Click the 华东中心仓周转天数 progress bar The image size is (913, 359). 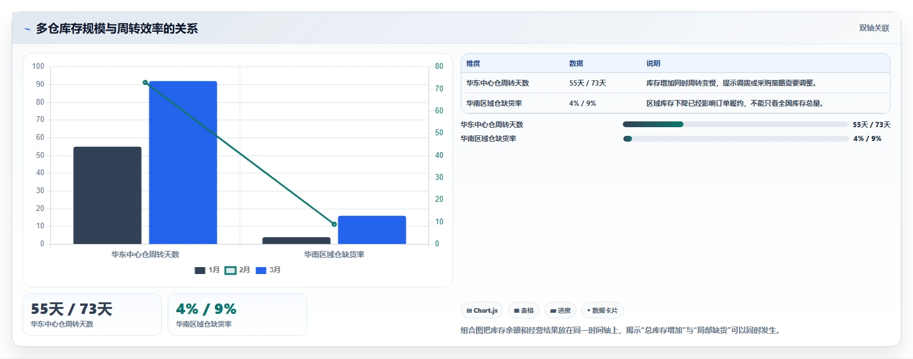pos(735,124)
